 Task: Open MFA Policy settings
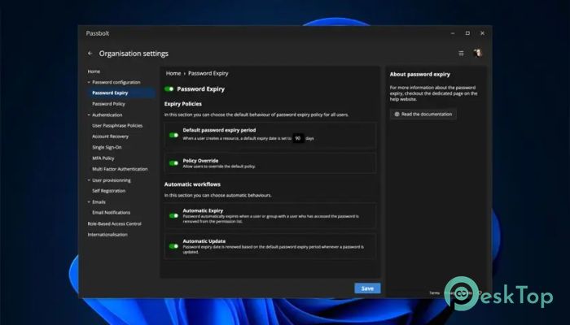tap(103, 158)
